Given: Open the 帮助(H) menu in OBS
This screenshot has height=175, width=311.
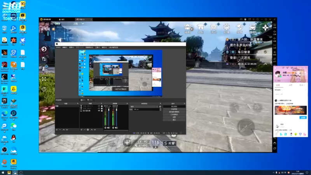Looking at the screenshot, I should [104, 47].
